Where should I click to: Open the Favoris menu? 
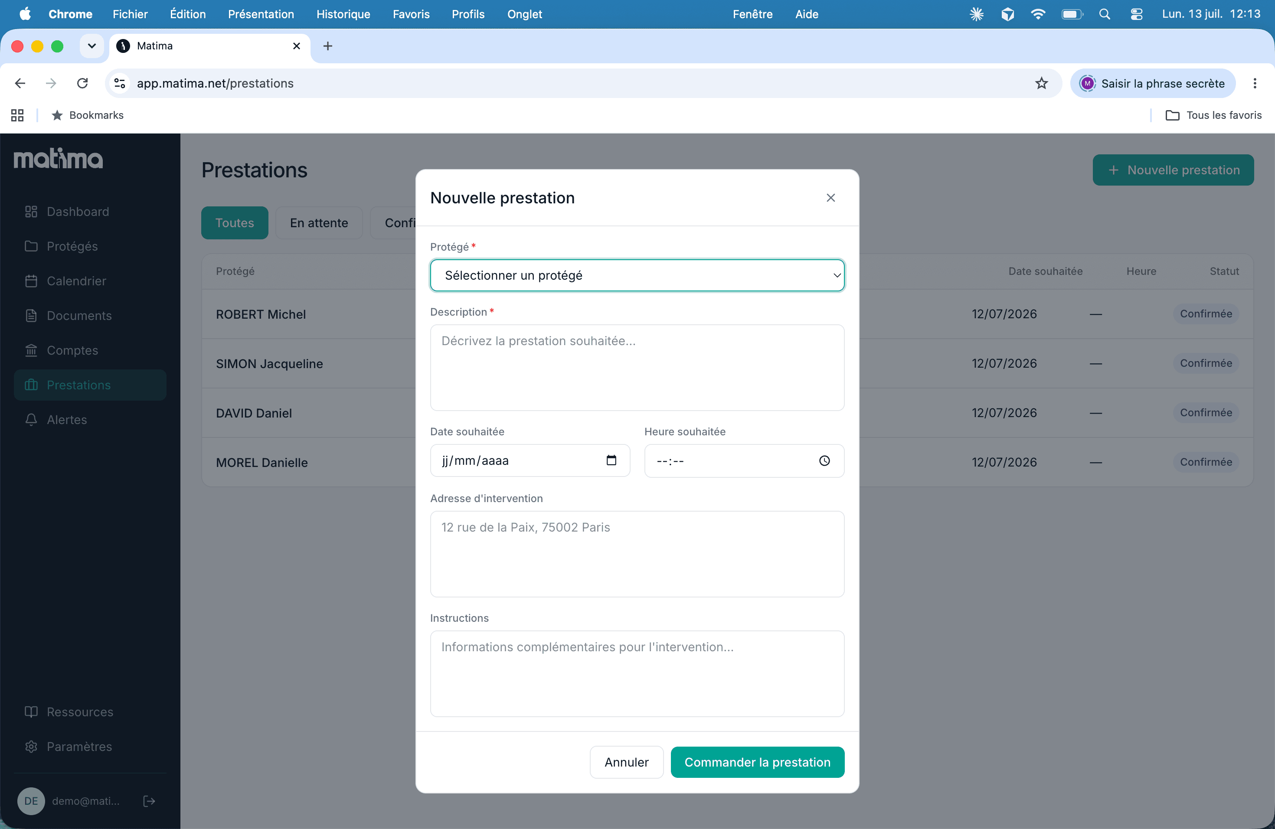click(411, 14)
